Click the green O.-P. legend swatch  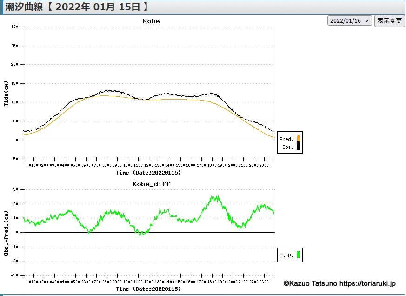coord(298,255)
